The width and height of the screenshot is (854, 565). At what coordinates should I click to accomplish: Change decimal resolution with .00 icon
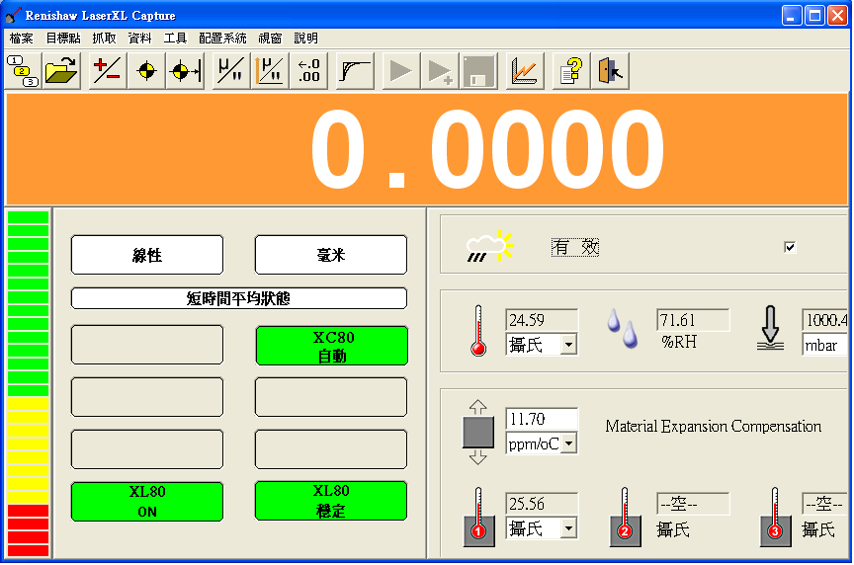[x=308, y=71]
